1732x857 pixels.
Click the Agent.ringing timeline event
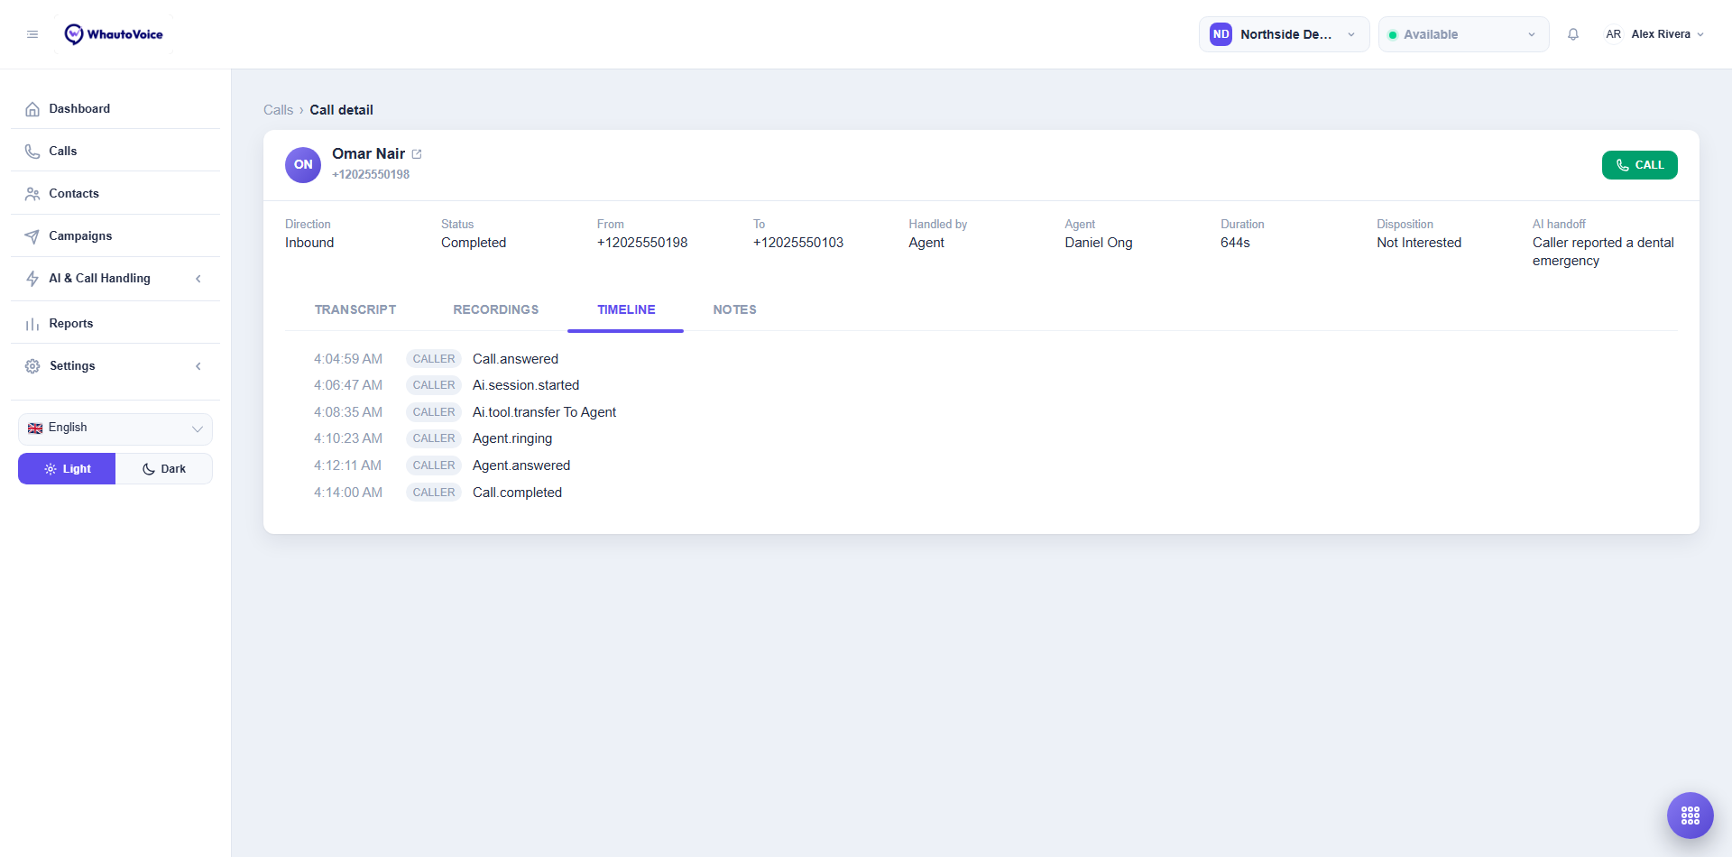click(x=512, y=438)
